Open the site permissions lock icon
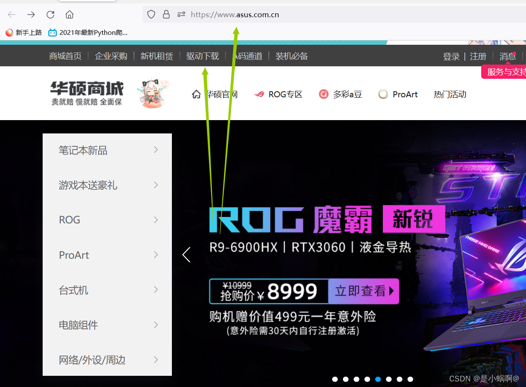The image size is (526, 387). point(166,14)
